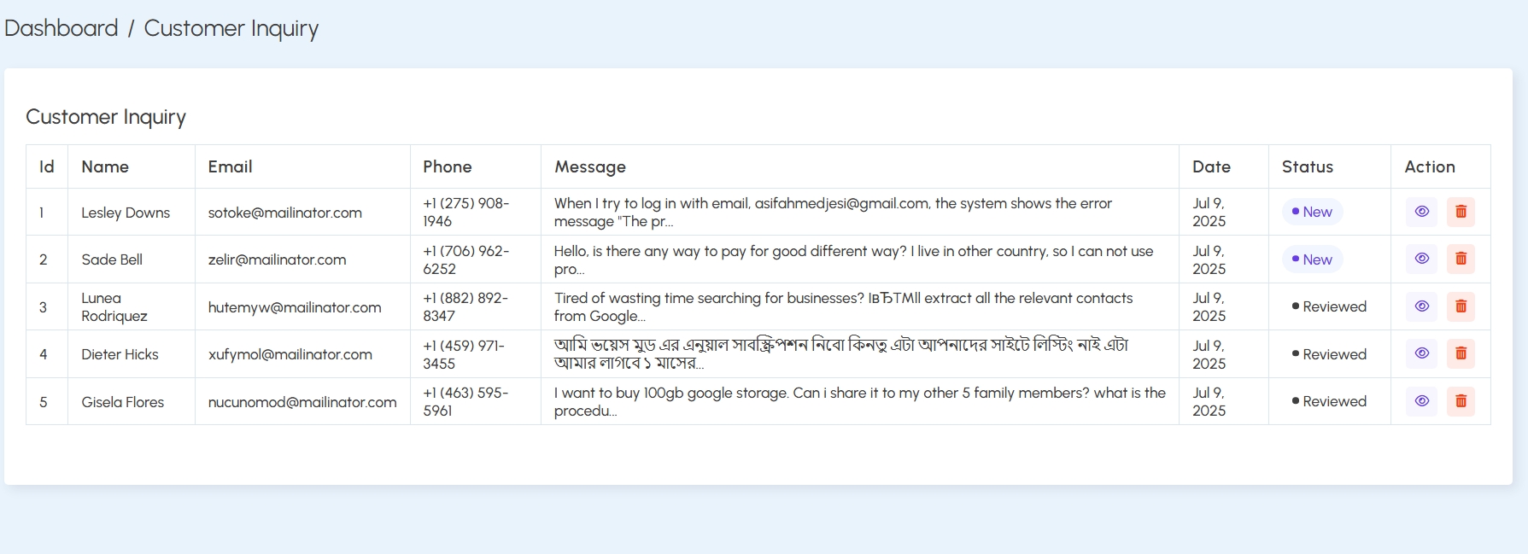Click New status badge in Sade Bell row
This screenshot has width=1528, height=554.
coord(1312,260)
